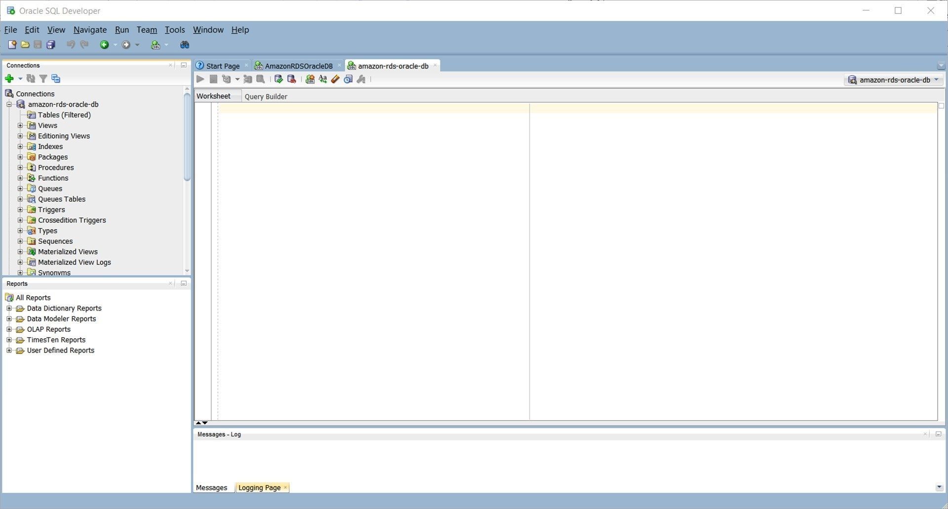Expand the Packages node
The image size is (948, 509).
[x=20, y=157]
